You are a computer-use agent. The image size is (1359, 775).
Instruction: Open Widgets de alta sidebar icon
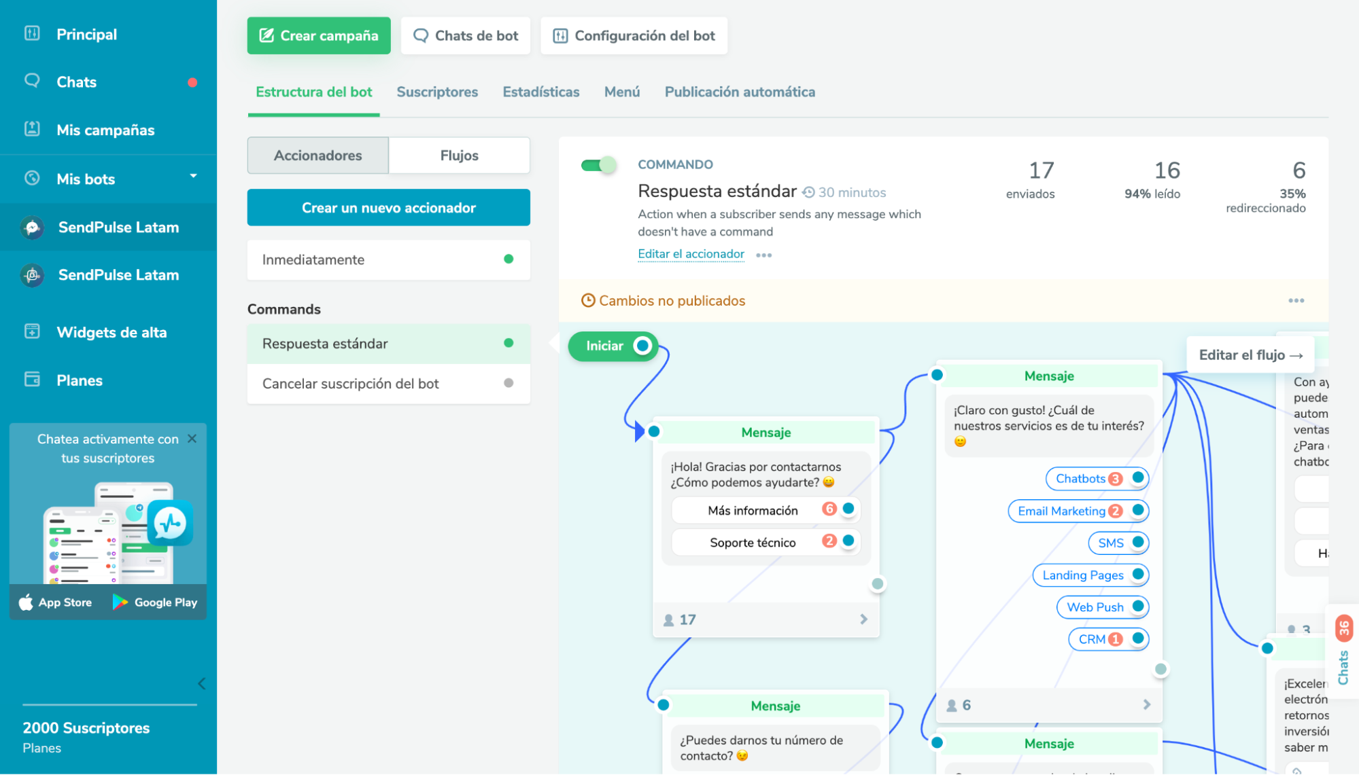[32, 331]
